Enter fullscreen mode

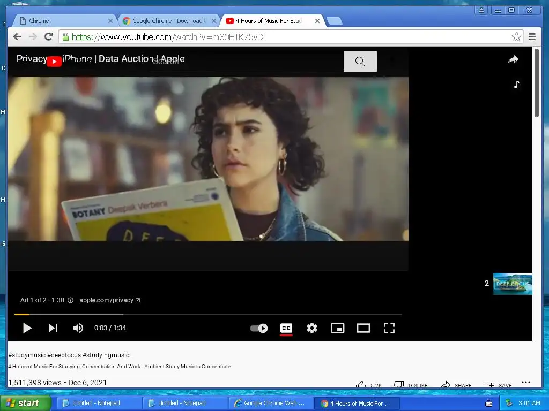point(389,328)
